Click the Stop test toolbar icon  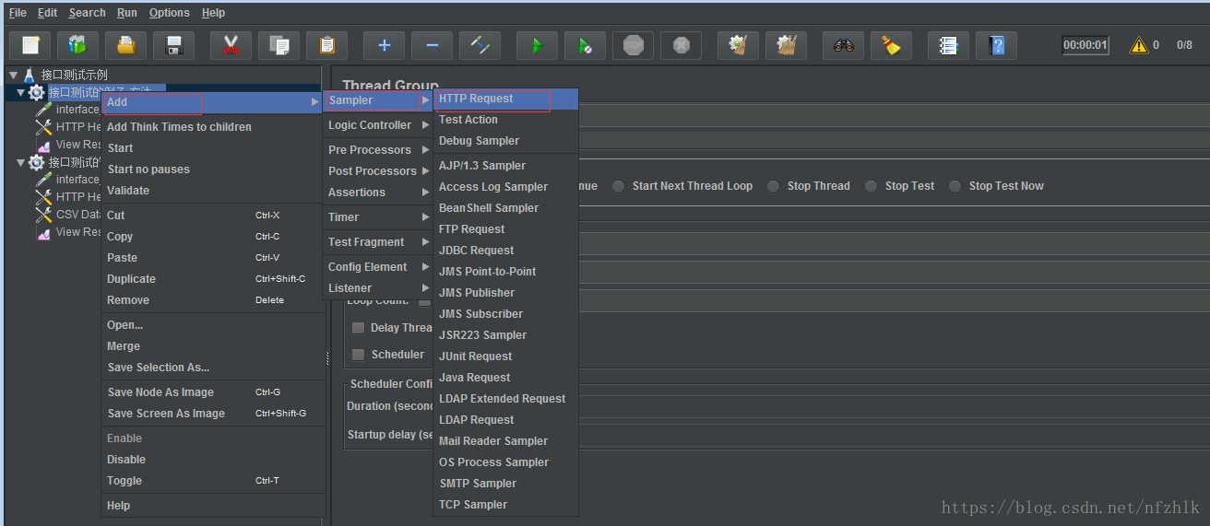[x=633, y=45]
